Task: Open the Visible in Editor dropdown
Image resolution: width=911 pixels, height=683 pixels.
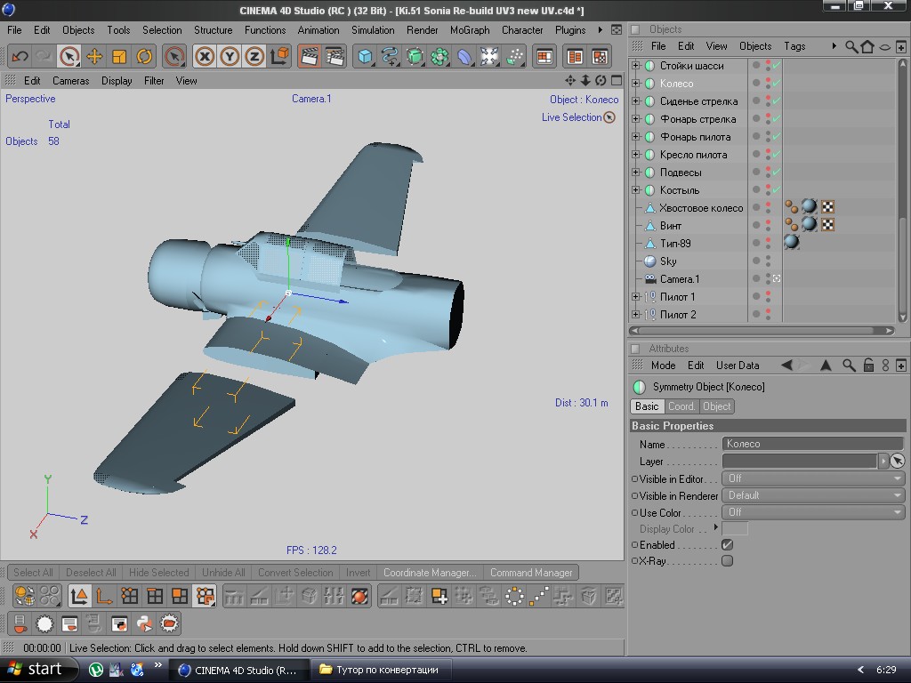Action: click(814, 478)
